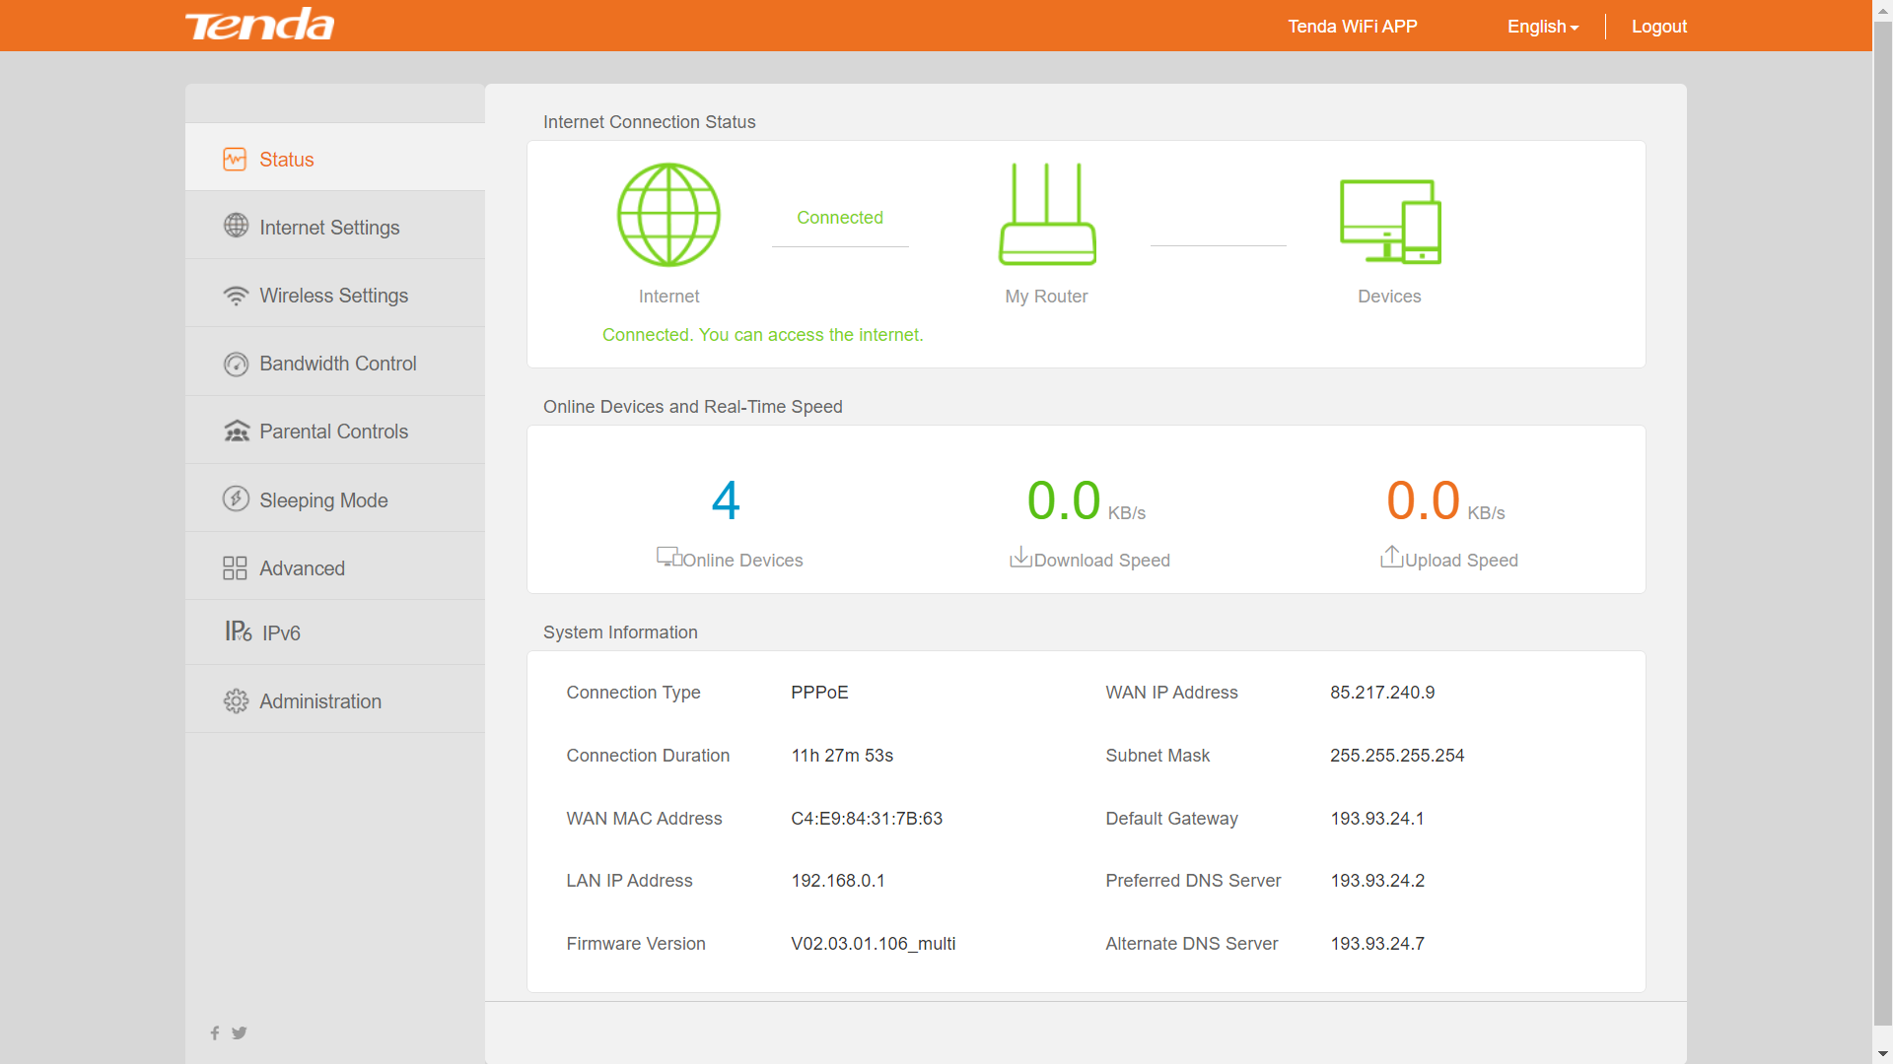Click firmware version V02.03.01.106_multi
The height and width of the screenshot is (1064, 1893).
874,944
